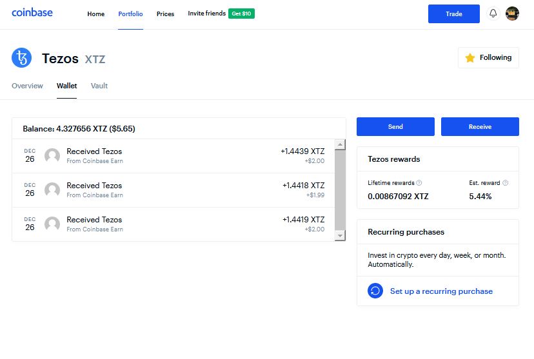Click the XTZ ticker next to Tezos
Screen dimensions: 534x359
point(95,59)
